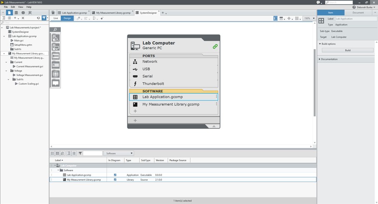The image size is (378, 204).
Task: Expand the Documentation section
Action: click(x=320, y=59)
